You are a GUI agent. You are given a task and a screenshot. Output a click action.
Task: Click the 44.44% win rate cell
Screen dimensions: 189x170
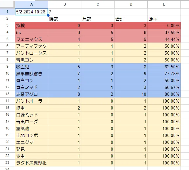point(164,39)
